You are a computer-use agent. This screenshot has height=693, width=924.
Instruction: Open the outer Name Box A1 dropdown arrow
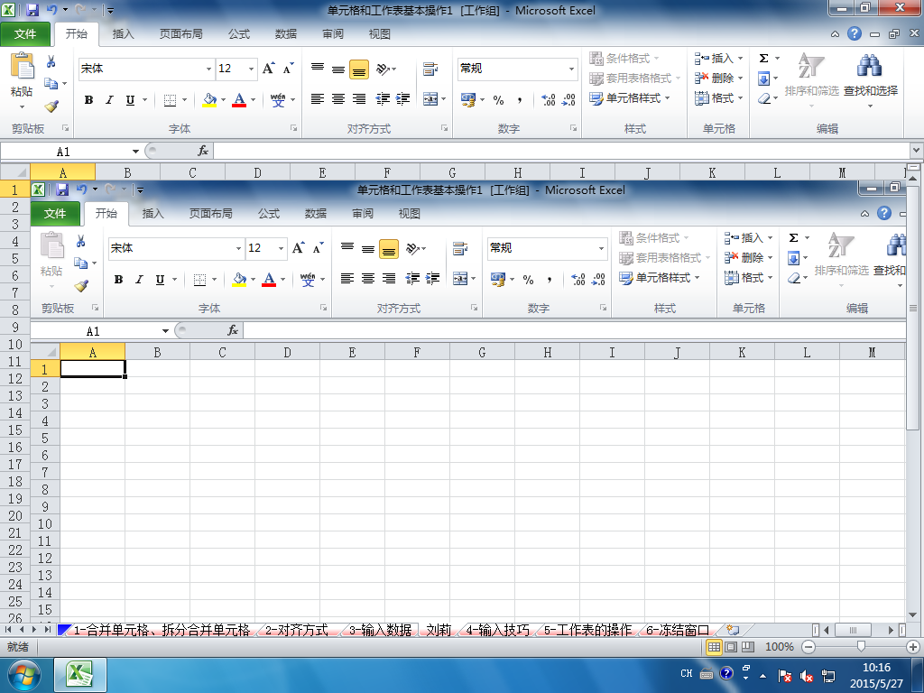pyautogui.click(x=135, y=152)
